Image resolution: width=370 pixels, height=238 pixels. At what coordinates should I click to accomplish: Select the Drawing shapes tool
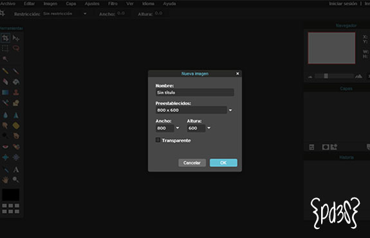coord(16,103)
